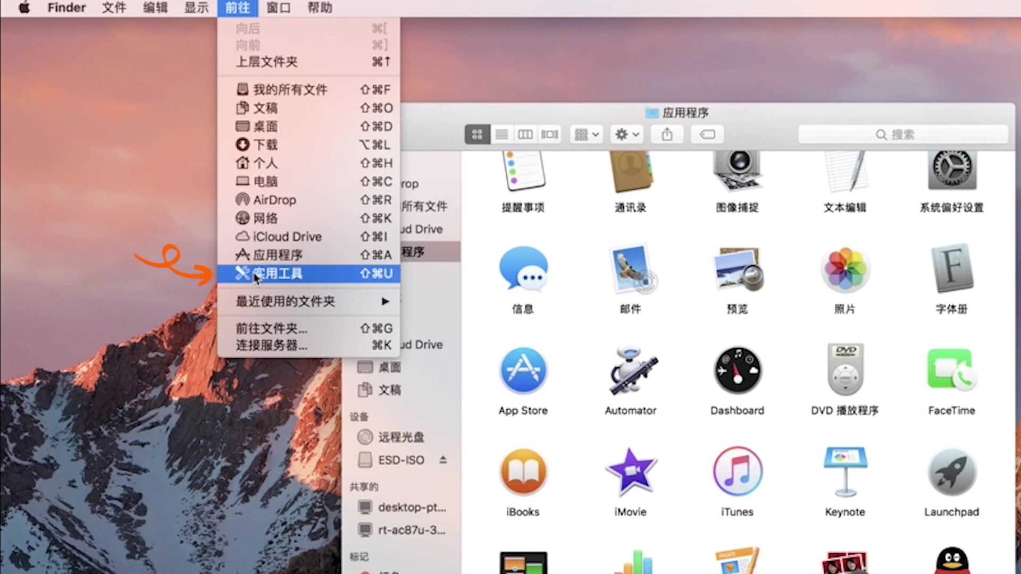Select 文稿 in the Finder sidebar

click(x=401, y=390)
